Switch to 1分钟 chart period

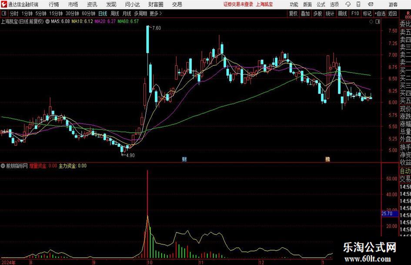tap(27, 13)
